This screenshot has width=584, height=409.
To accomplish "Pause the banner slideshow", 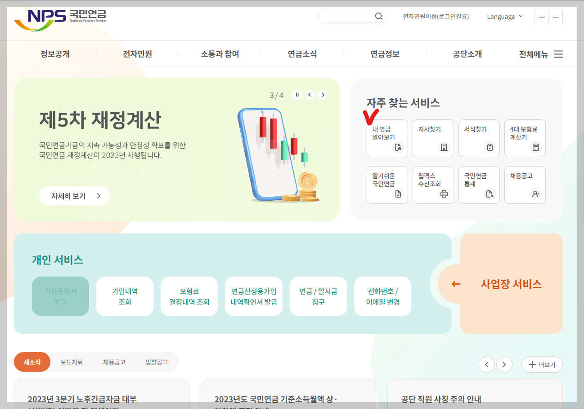I will 297,95.
